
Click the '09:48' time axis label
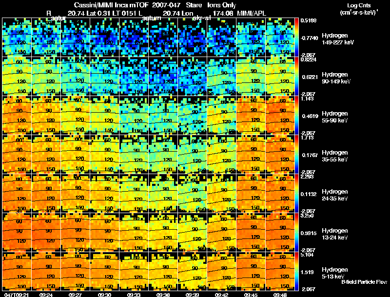tap(280, 295)
